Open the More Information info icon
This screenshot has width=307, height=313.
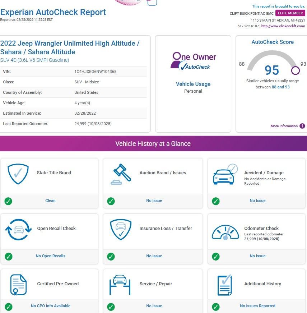(302, 126)
